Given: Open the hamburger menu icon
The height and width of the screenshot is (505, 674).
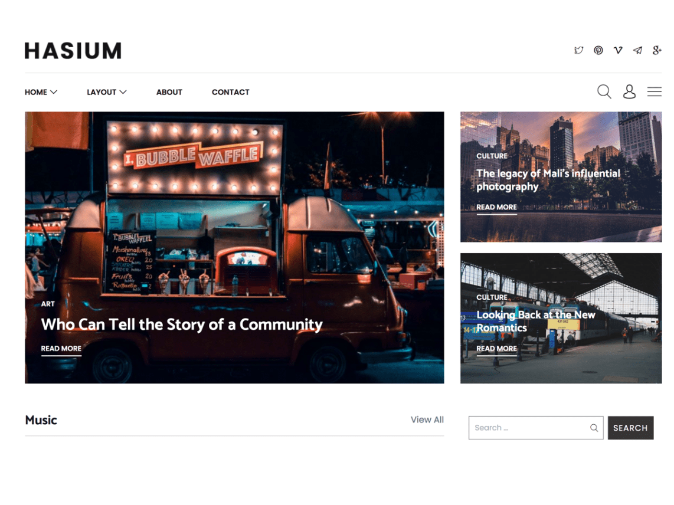Looking at the screenshot, I should 654,91.
